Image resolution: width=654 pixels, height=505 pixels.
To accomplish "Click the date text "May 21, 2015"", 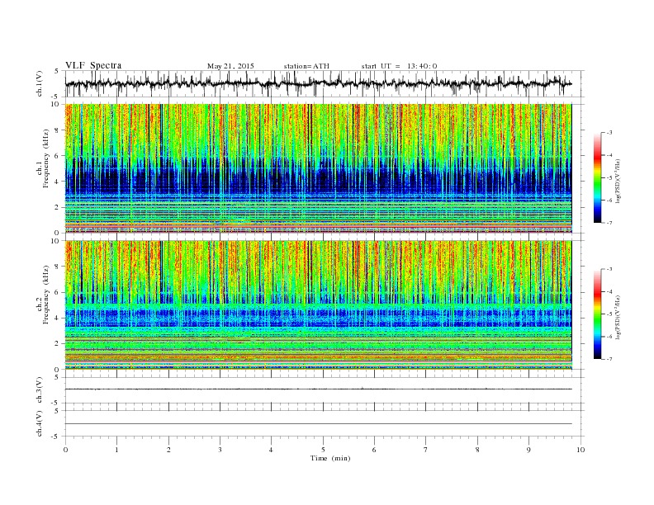I will (230, 66).
